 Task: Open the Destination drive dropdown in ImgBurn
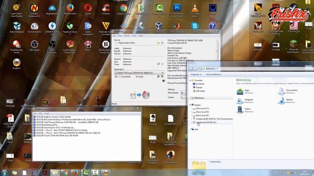[x=139, y=73]
